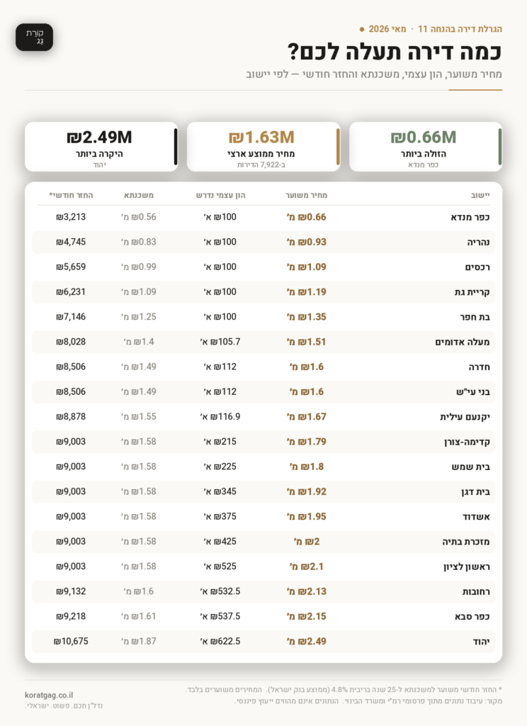
Task: Select the כפר מנדא row name
Action: coord(470,217)
